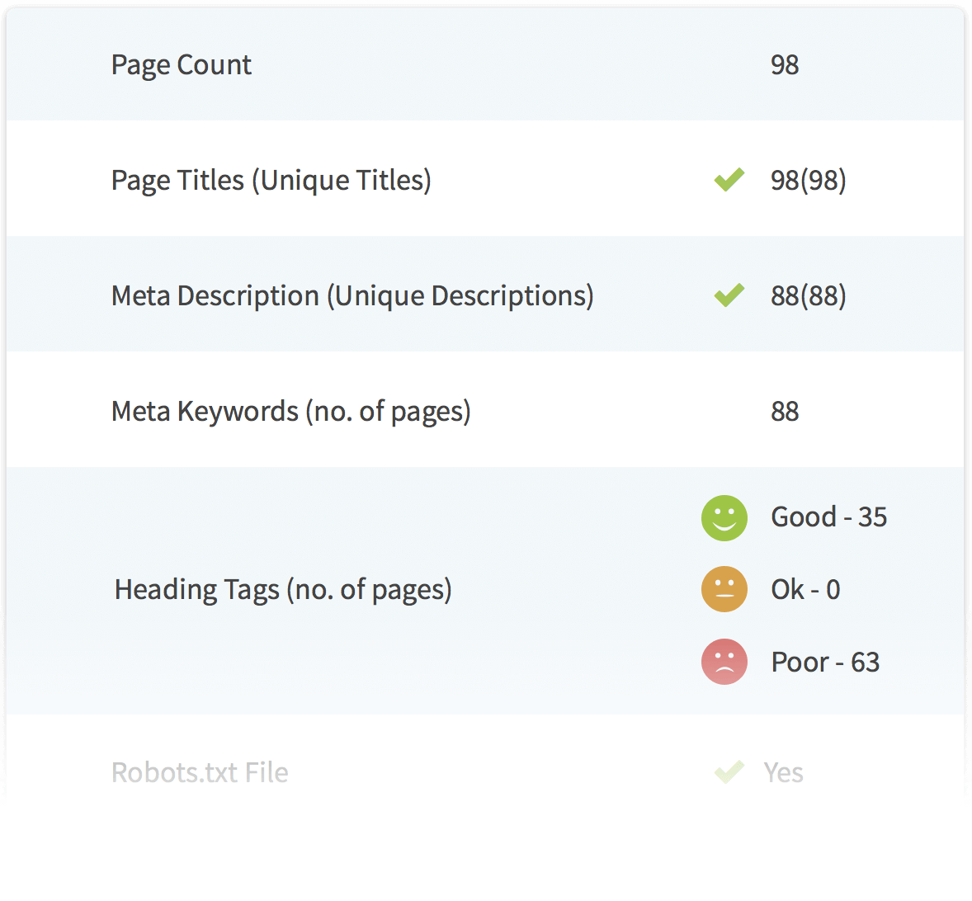Select the Poor - 63 heading count
The image size is (972, 901).
point(825,662)
